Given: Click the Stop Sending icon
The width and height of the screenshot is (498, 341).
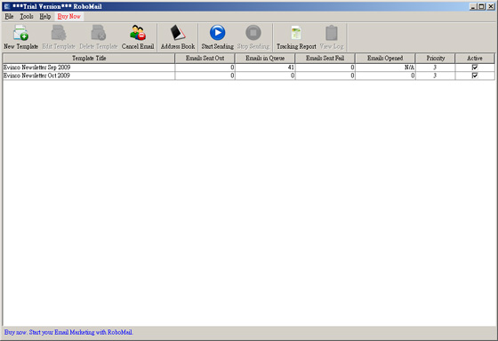Looking at the screenshot, I should (253, 33).
